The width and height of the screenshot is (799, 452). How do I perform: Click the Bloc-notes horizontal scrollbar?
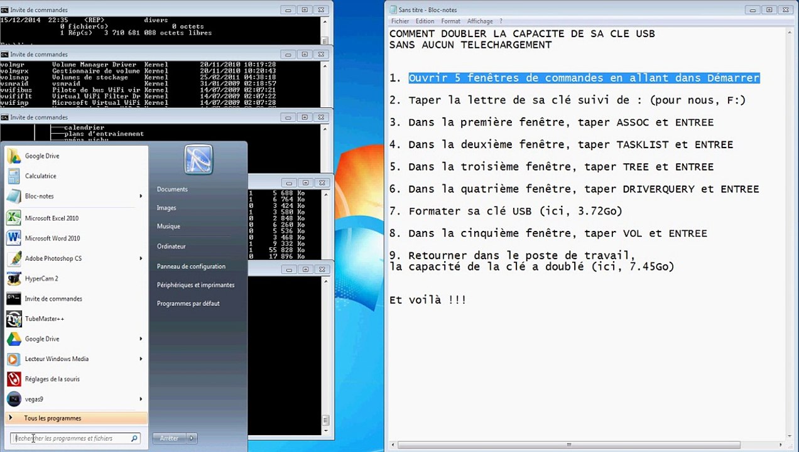point(584,445)
